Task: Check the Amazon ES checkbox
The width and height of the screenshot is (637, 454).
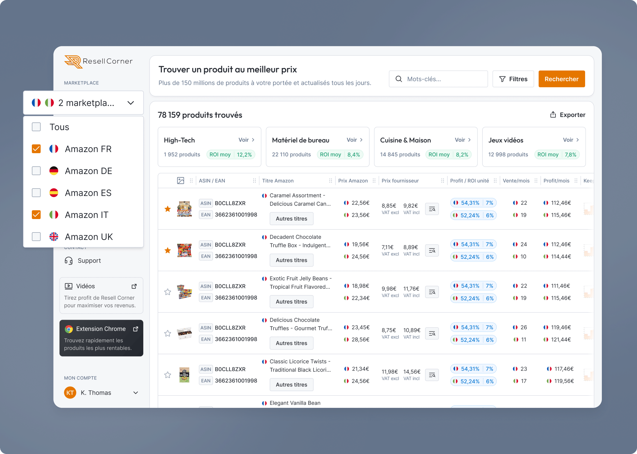Action: 36,193
